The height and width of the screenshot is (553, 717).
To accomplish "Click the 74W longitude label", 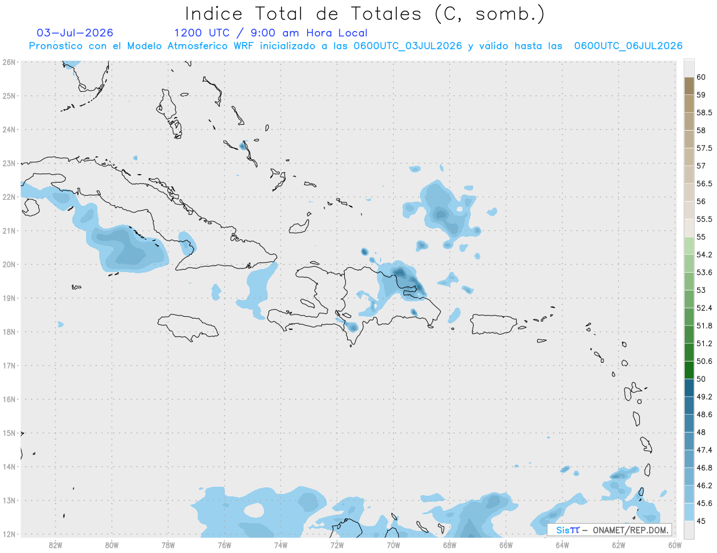I will (x=281, y=545).
